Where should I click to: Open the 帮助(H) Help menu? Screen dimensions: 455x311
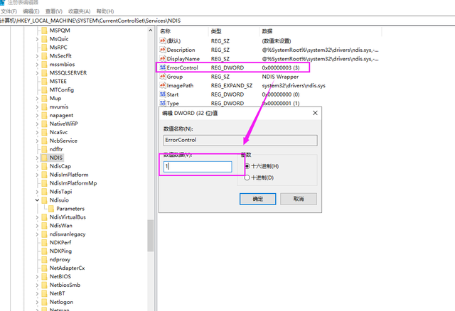pyautogui.click(x=105, y=11)
